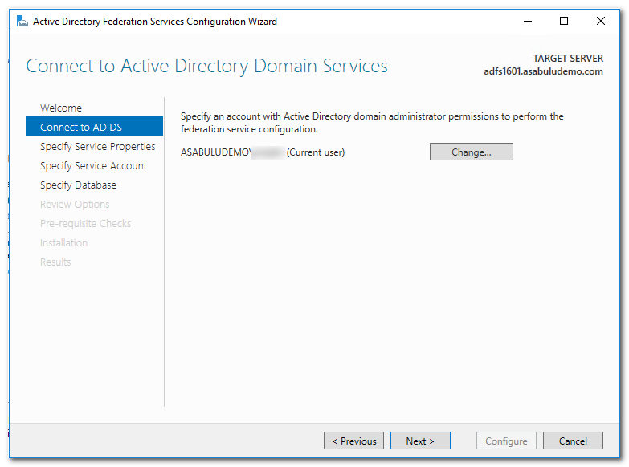
Task: Advance with the Next button
Action: click(x=420, y=441)
